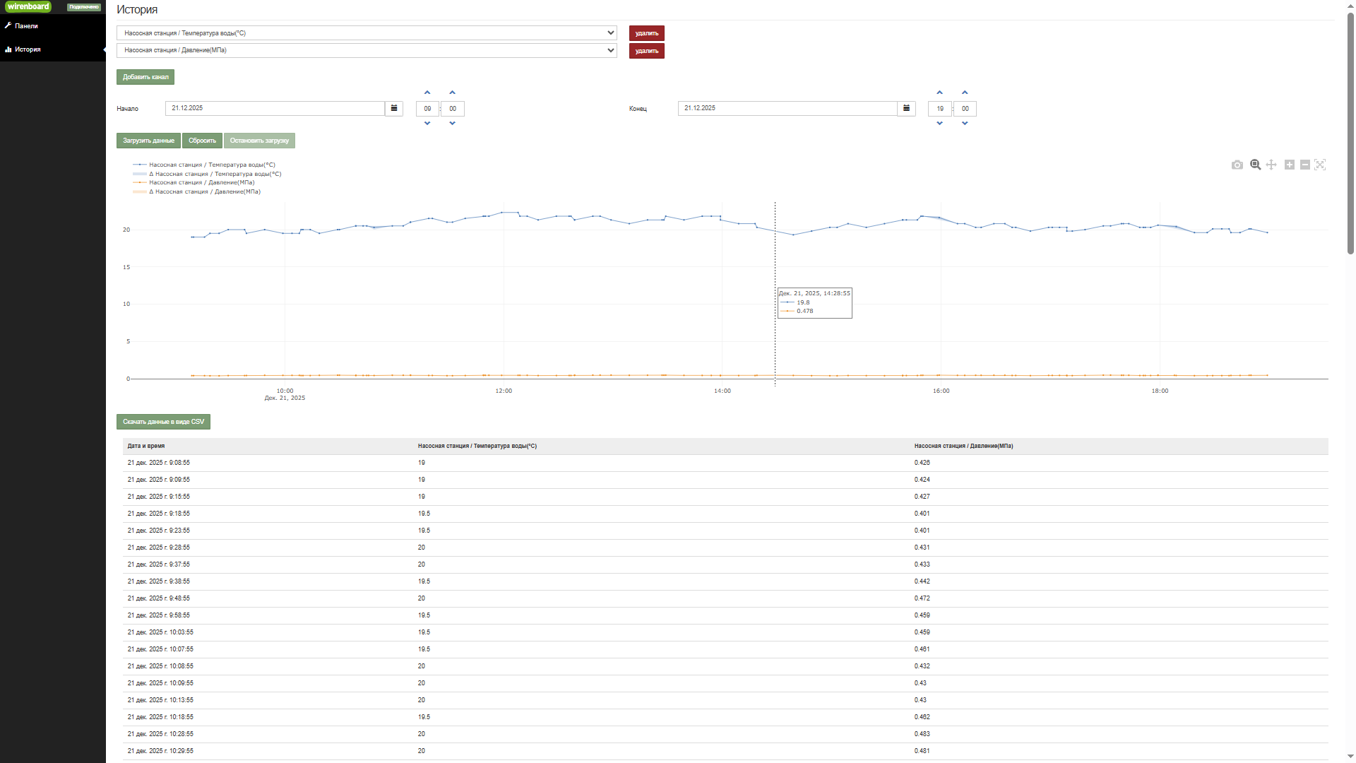Select the chart zoom magnifier tool

click(x=1255, y=165)
